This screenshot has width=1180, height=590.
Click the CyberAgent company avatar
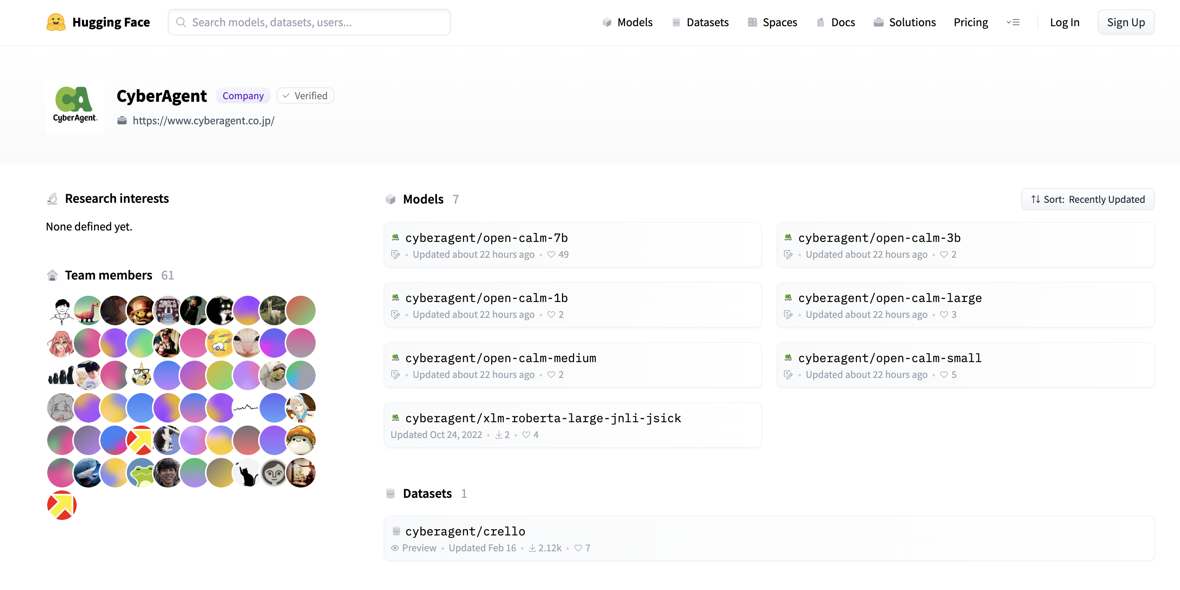coord(74,105)
